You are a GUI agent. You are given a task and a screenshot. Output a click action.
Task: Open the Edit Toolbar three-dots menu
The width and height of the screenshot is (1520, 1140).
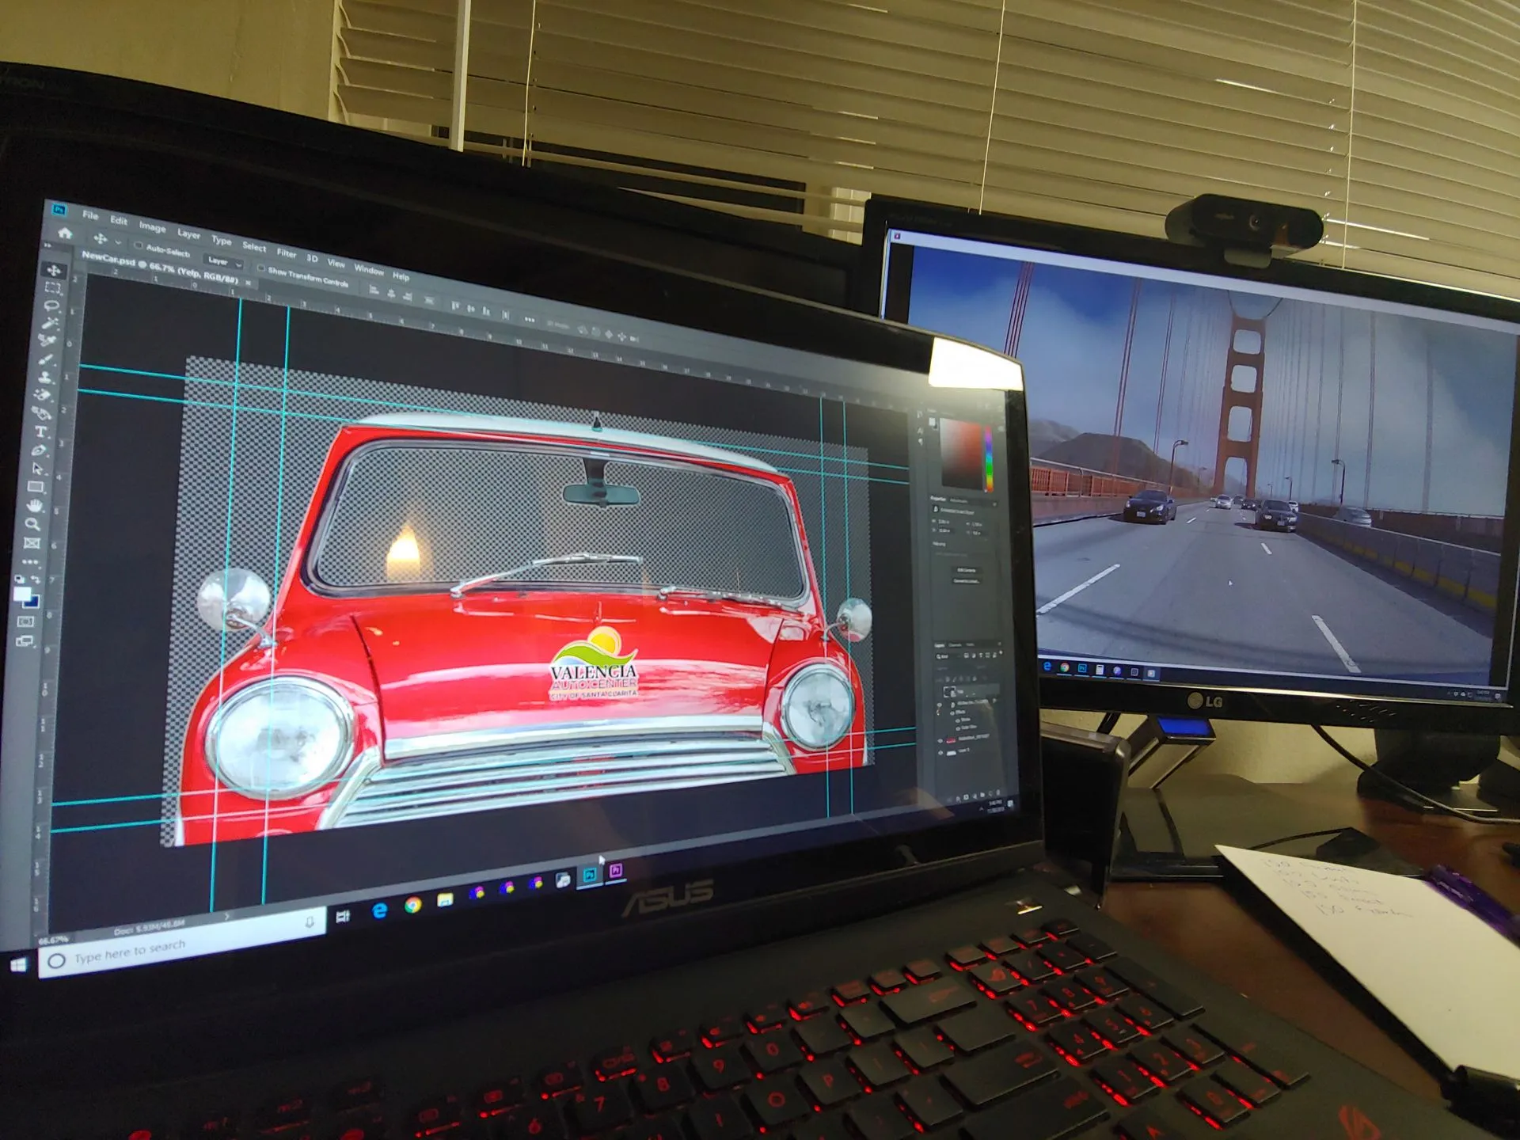[x=30, y=561]
